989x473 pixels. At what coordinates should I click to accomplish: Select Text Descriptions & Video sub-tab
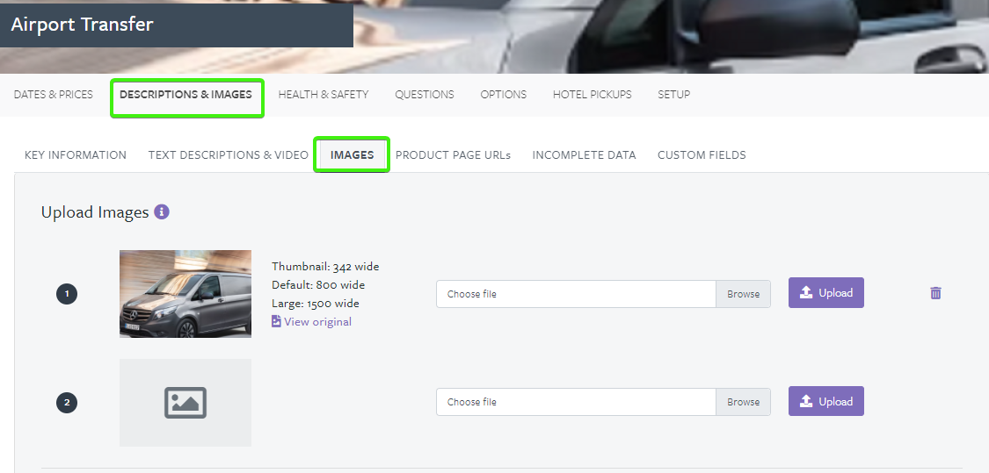229,155
